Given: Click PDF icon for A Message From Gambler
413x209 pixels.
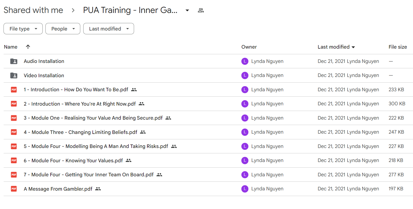Looking at the screenshot, I should pyautogui.click(x=14, y=189).
